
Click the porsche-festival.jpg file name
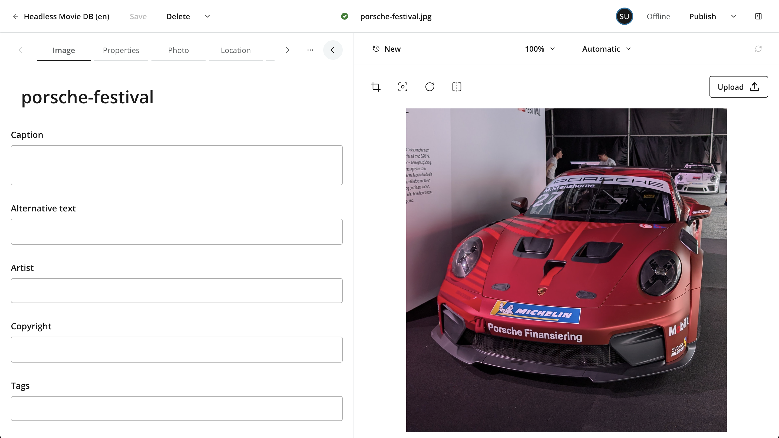tap(396, 16)
